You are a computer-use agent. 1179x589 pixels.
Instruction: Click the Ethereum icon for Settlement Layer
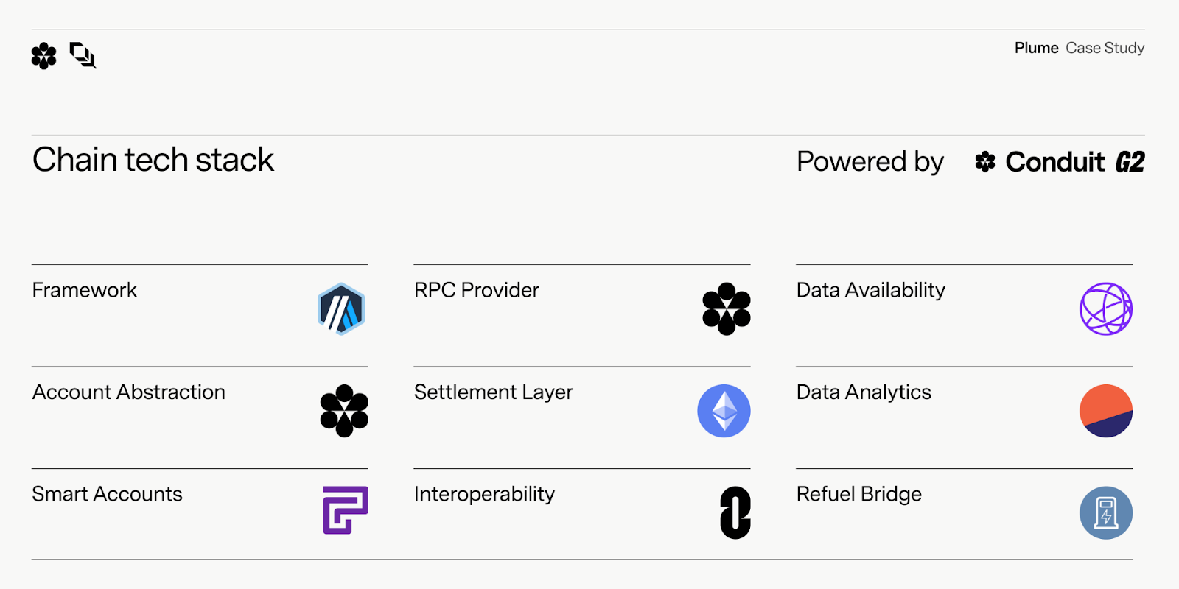[x=724, y=411]
